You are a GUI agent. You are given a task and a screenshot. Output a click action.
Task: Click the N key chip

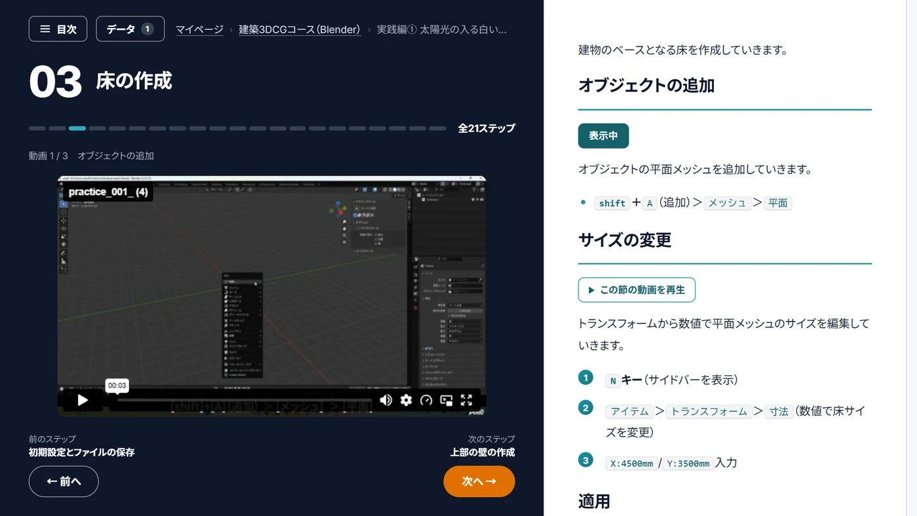pyautogui.click(x=613, y=380)
